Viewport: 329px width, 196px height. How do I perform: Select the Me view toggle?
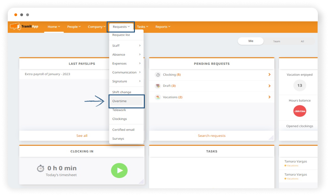point(251,41)
